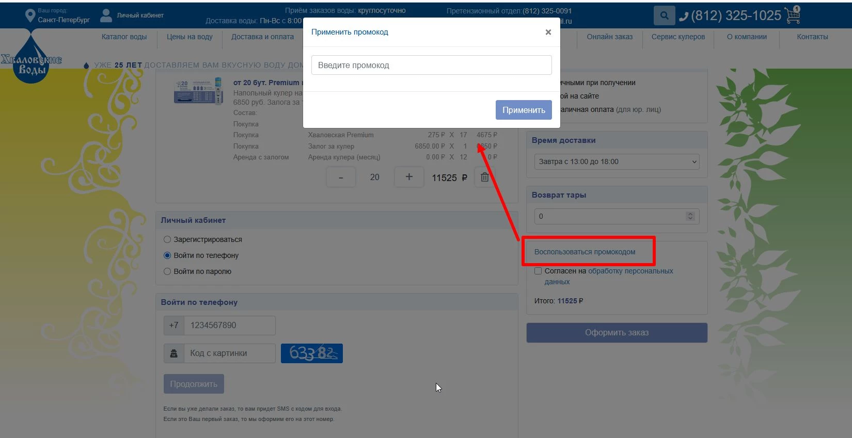852x438 pixels.
Task: Click the search magnifier icon in header
Action: click(664, 15)
